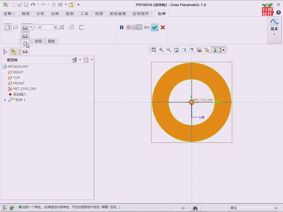Select the no preview mode
The image size is (283, 212).
point(129,27)
